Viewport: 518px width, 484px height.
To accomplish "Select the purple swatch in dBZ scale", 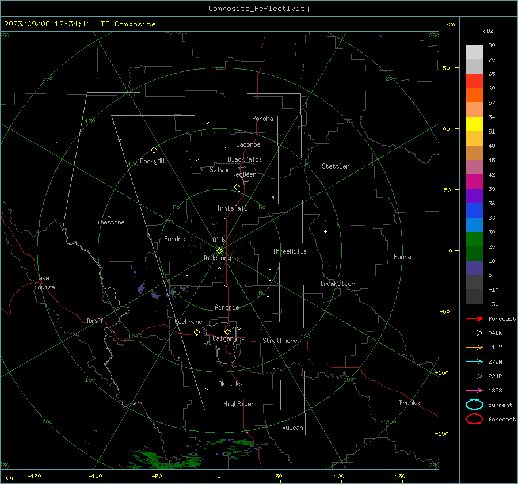I will [474, 196].
